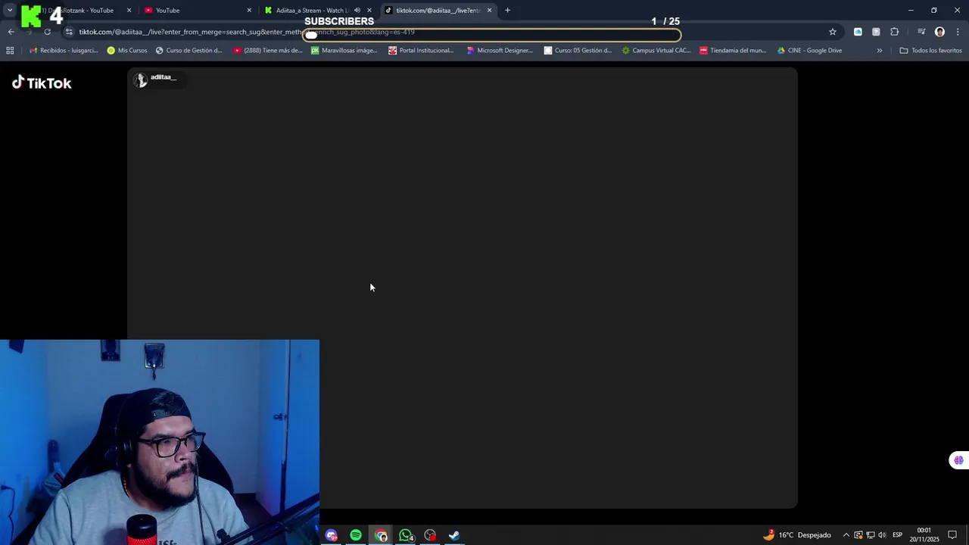Open Maravillosas imáge... bookmark
The width and height of the screenshot is (969, 545).
[x=344, y=51]
